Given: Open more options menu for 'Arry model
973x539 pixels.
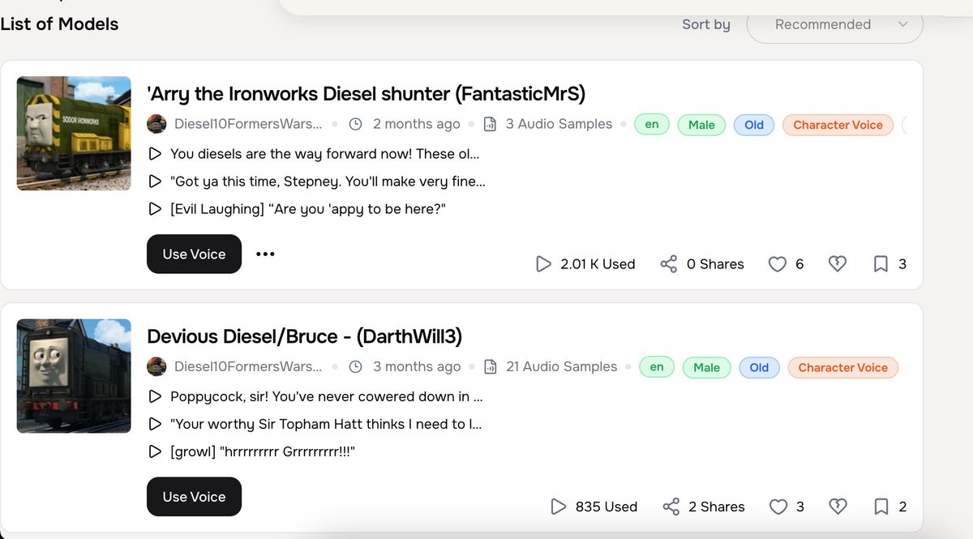Looking at the screenshot, I should coord(265,254).
